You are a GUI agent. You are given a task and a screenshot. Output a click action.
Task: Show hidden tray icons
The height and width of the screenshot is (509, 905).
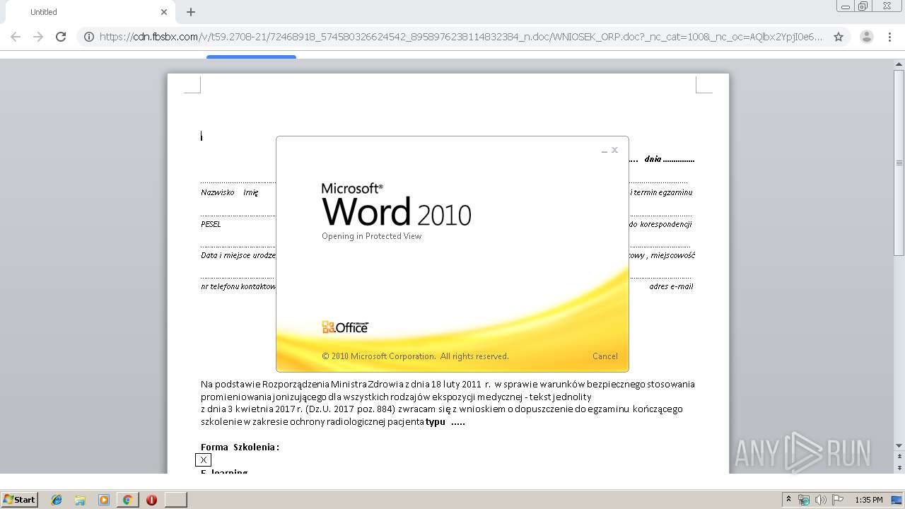pyautogui.click(x=789, y=499)
